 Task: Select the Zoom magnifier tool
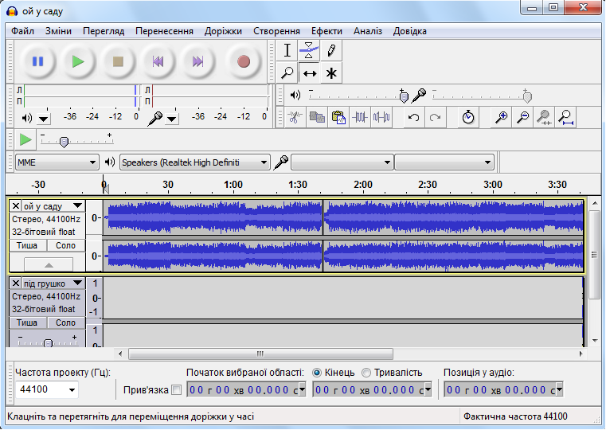click(287, 72)
